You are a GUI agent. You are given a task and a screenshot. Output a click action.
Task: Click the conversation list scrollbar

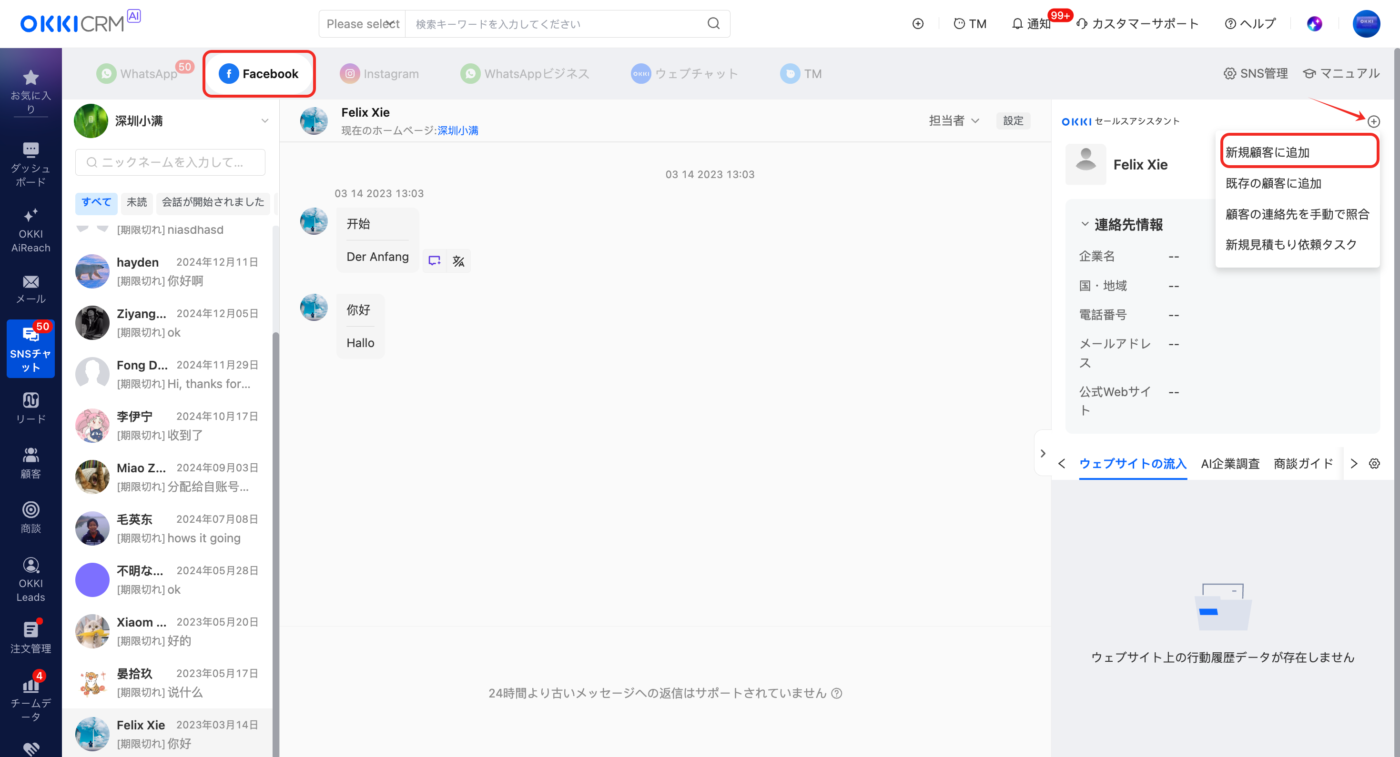click(275, 543)
